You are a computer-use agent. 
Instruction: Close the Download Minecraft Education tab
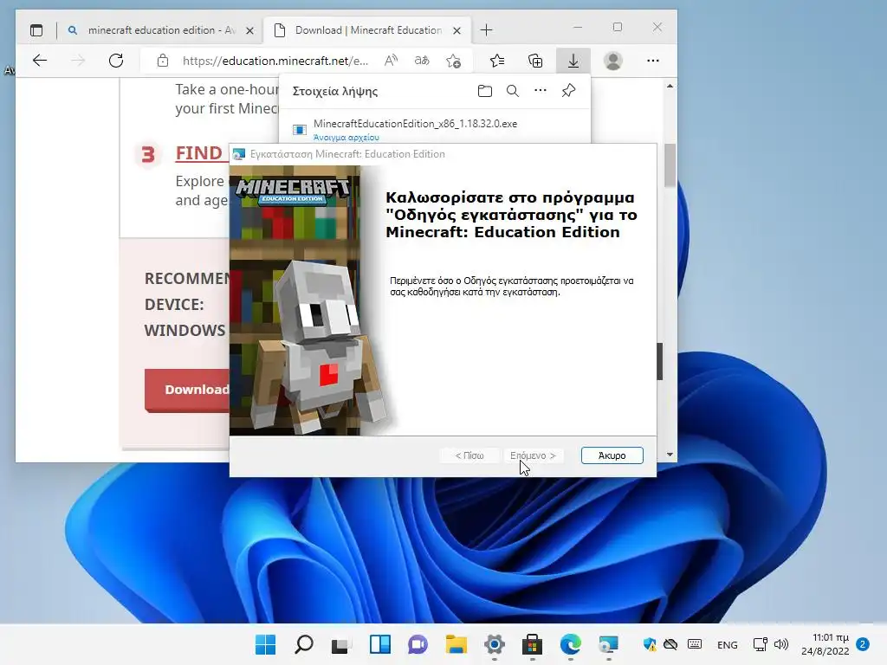(457, 30)
